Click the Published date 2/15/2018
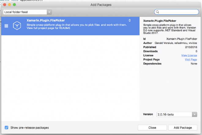Screen dimensions: 202x135 coord(191,47)
